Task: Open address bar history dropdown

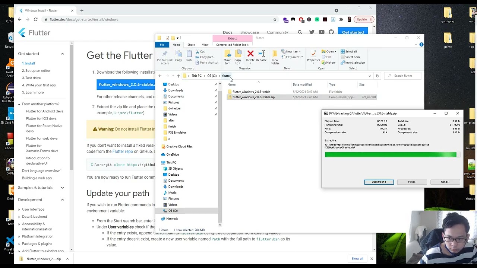Action: click(370, 76)
